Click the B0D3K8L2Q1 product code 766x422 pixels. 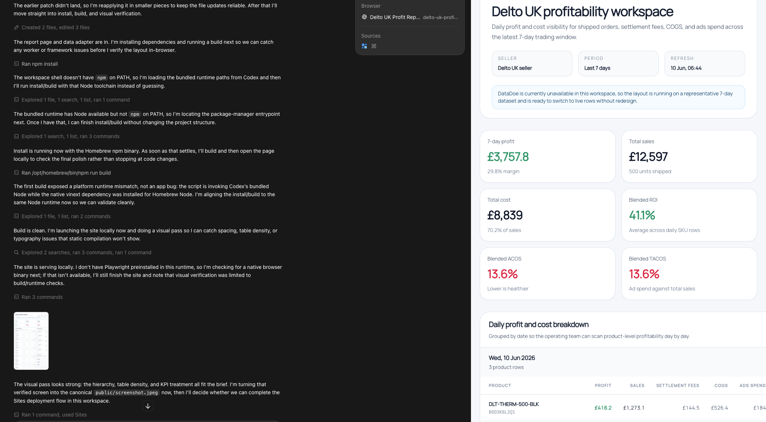(502, 412)
